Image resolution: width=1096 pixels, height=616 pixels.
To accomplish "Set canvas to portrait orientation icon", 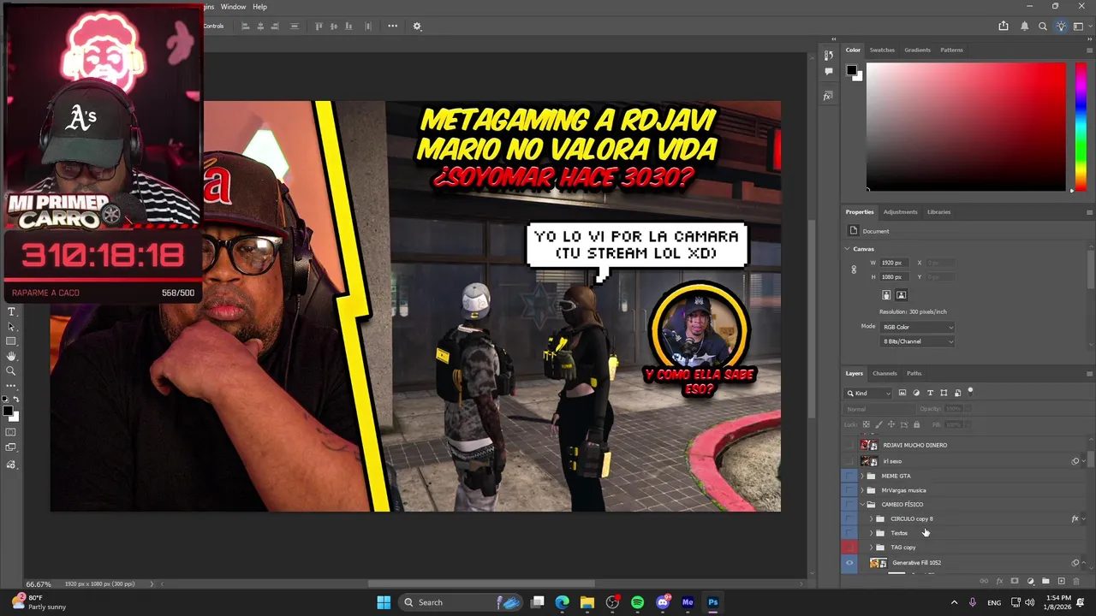I will click(886, 295).
